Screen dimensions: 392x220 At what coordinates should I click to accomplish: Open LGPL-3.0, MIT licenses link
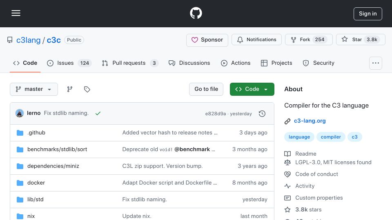point(333,163)
